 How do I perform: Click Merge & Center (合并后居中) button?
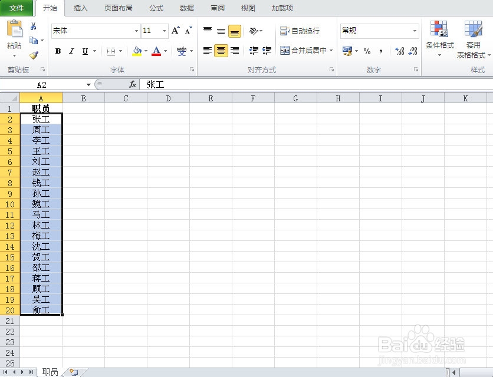point(303,50)
